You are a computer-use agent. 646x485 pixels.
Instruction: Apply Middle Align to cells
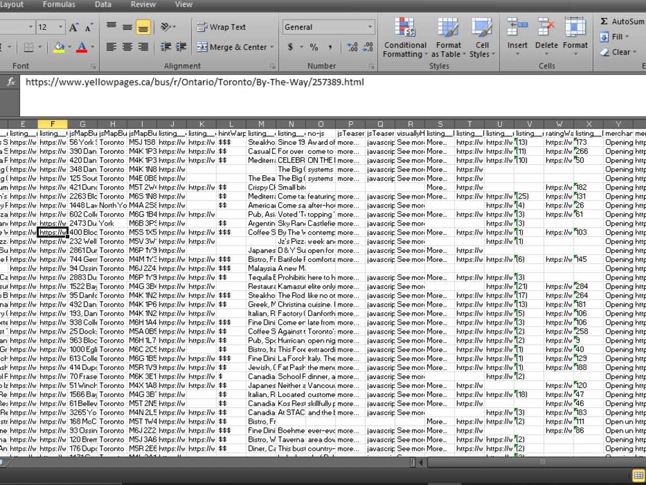127,27
